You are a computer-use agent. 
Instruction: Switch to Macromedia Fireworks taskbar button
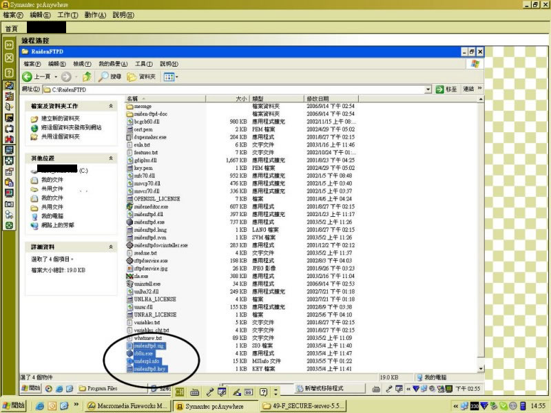coord(128,406)
